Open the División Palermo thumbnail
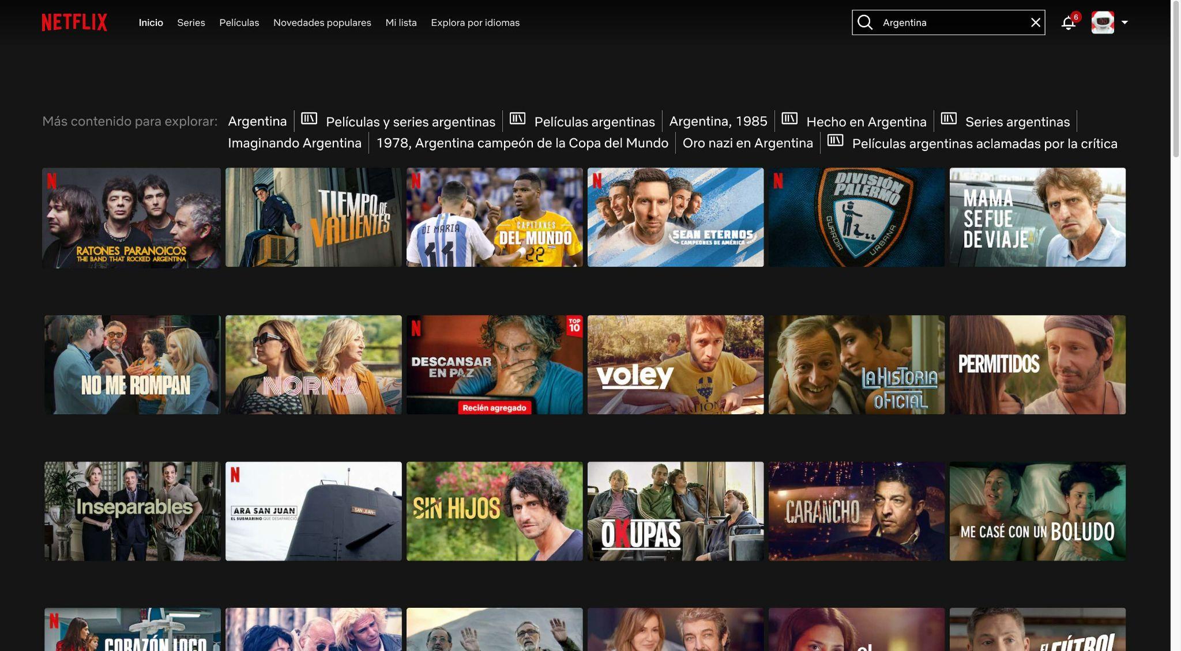The width and height of the screenshot is (1181, 651). [x=857, y=217]
